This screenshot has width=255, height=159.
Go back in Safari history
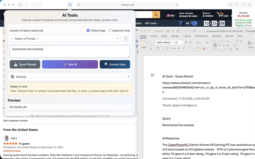point(34,5)
